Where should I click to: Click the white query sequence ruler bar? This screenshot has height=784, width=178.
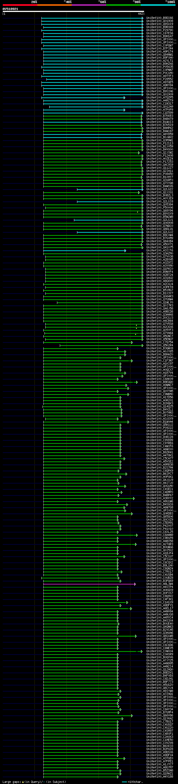pyautogui.click(x=73, y=12)
